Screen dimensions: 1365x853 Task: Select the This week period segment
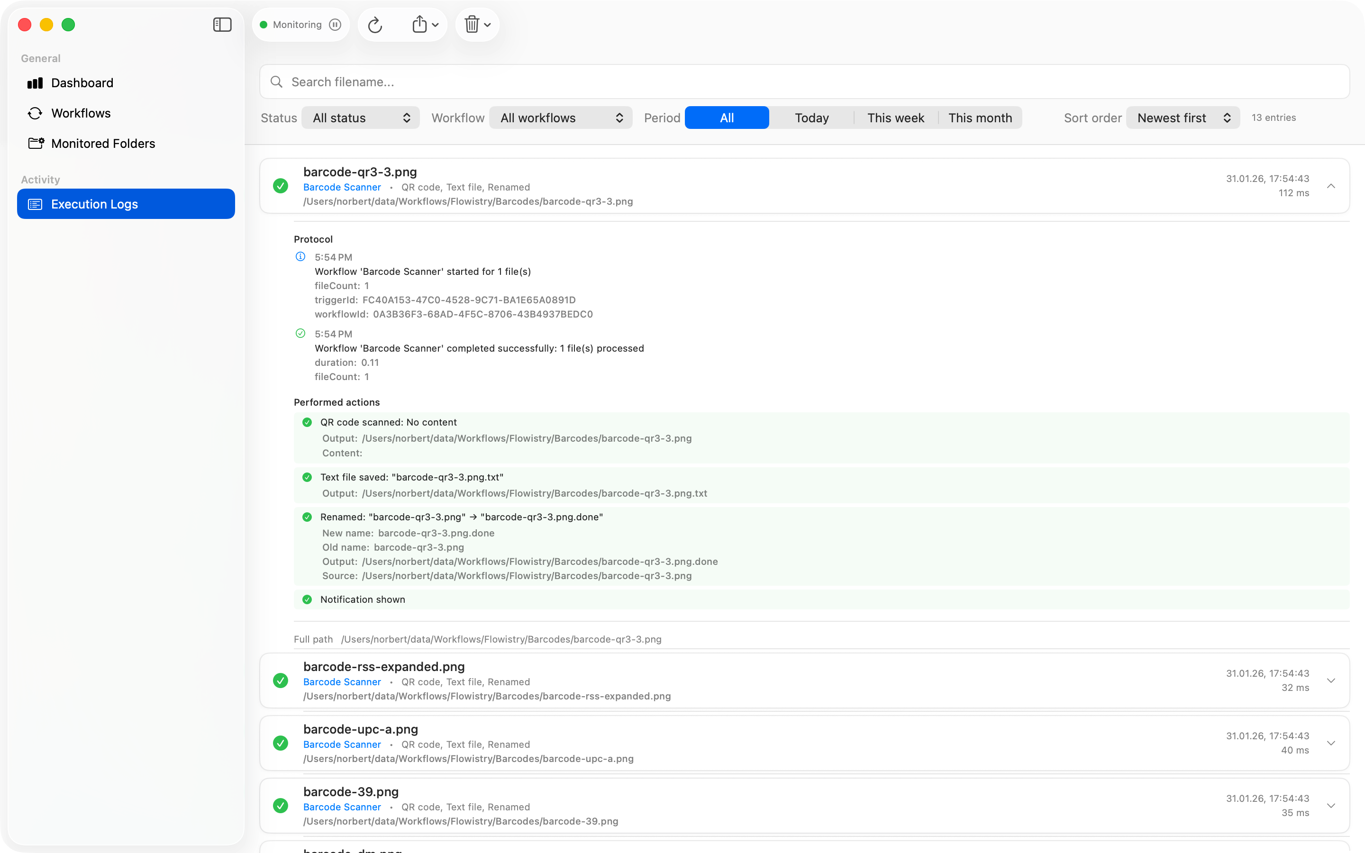pyautogui.click(x=896, y=118)
